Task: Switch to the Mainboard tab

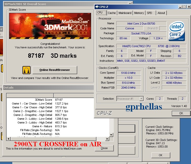Action: pyautogui.click(x=125, y=13)
